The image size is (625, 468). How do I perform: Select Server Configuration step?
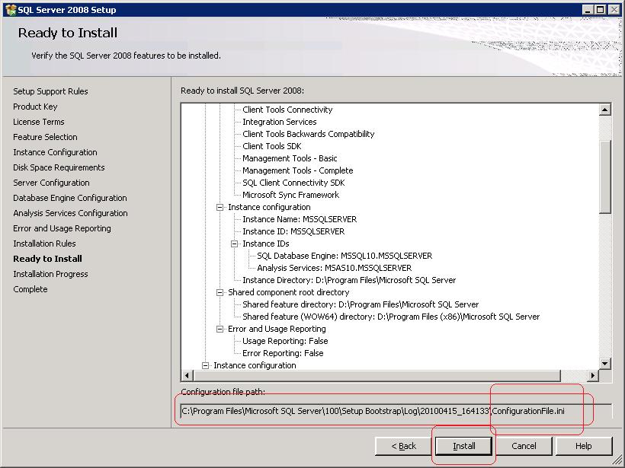pyautogui.click(x=51, y=183)
